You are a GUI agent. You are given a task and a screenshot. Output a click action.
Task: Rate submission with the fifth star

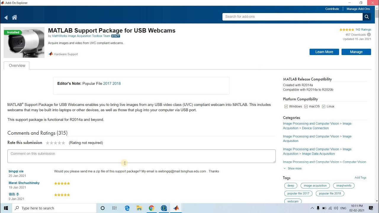(63, 143)
